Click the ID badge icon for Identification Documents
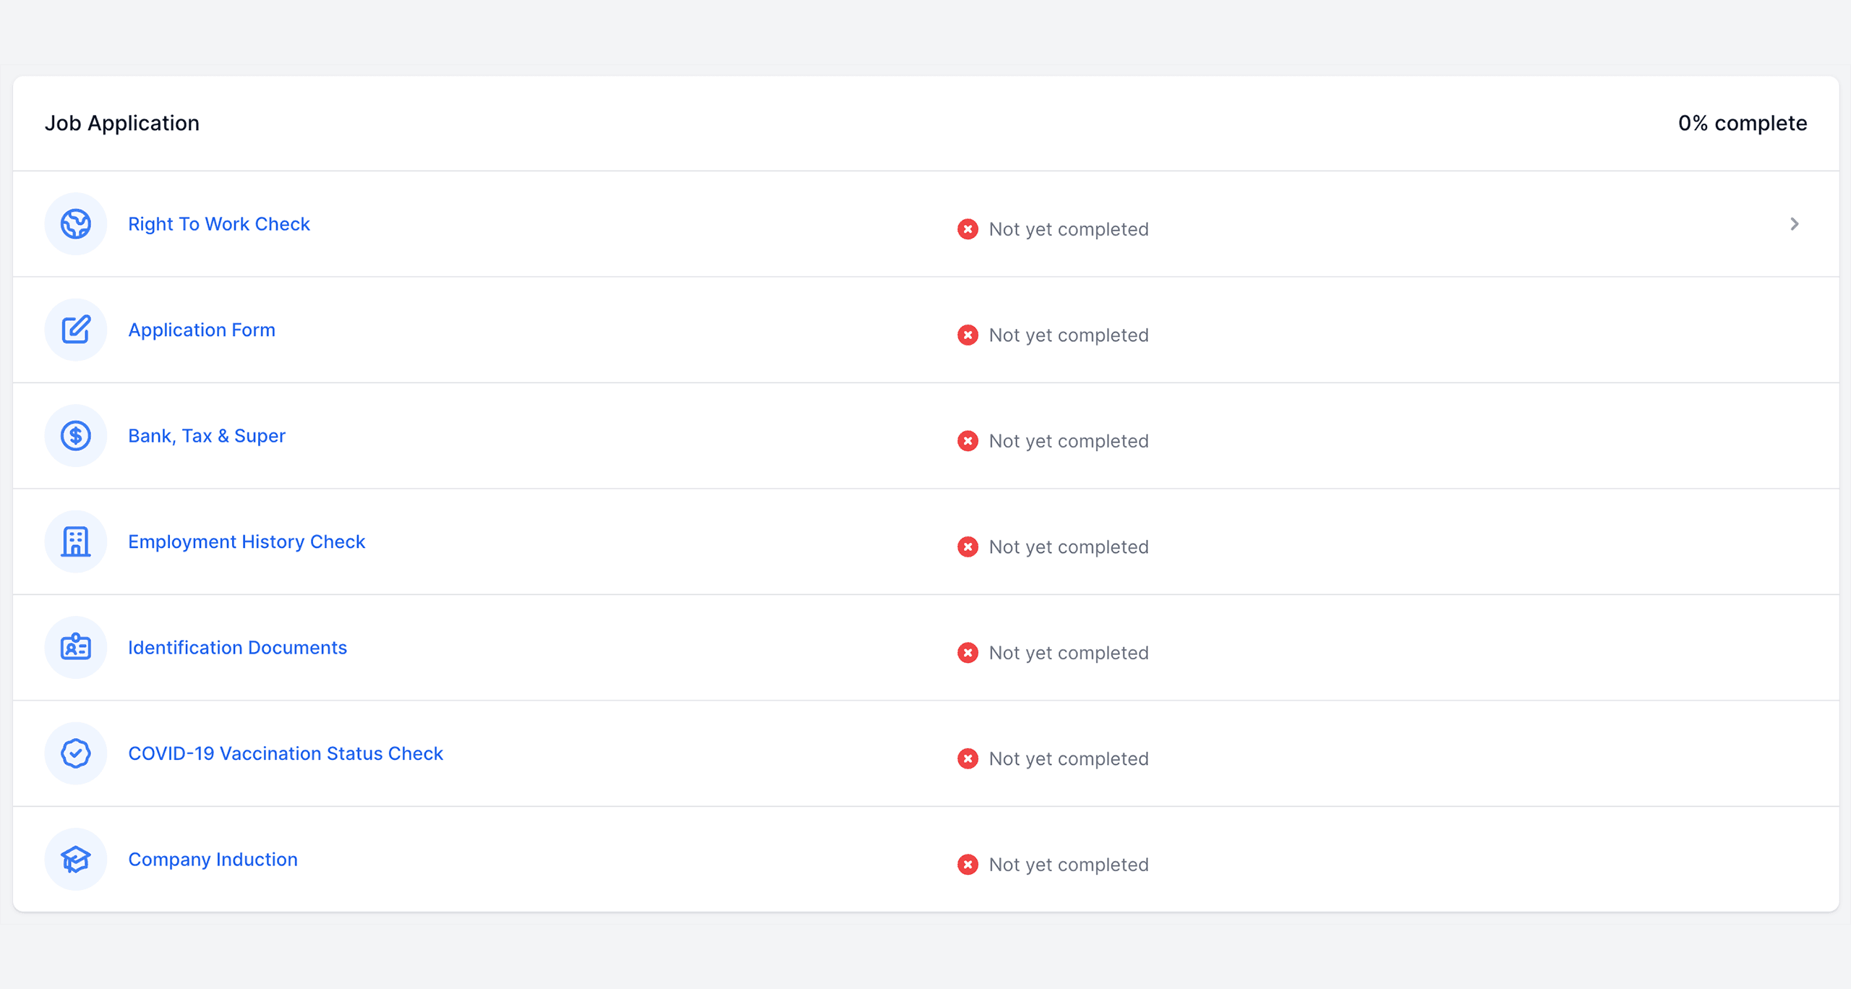 76,648
